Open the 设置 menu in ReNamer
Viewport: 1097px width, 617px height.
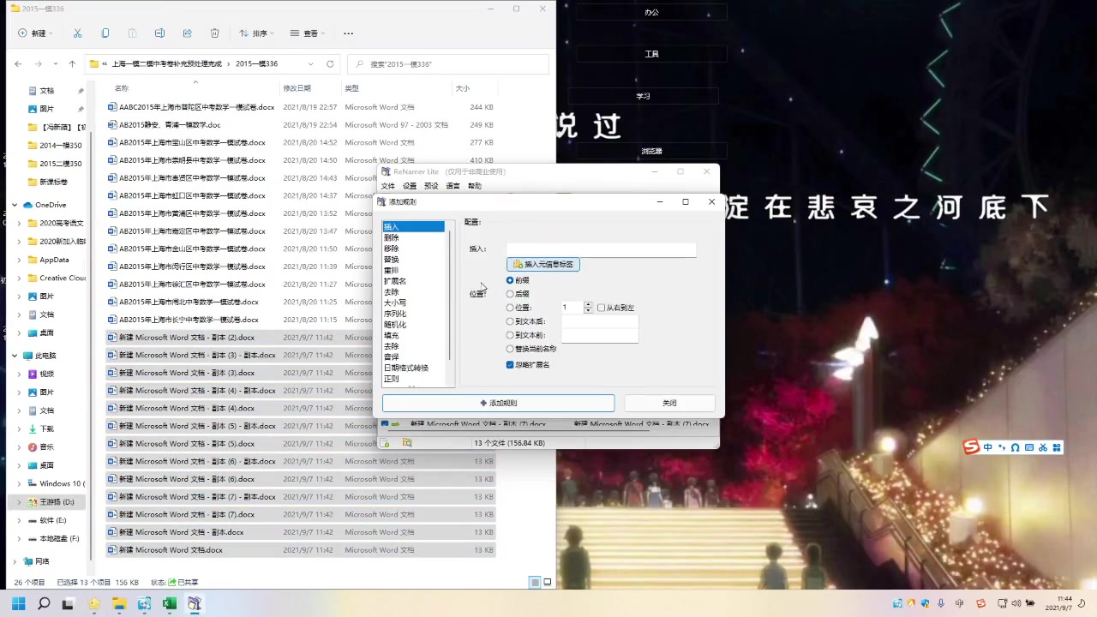[409, 186]
